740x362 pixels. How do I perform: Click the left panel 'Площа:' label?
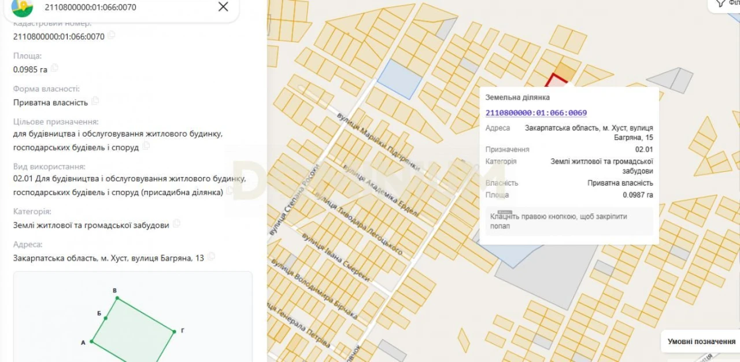pos(27,56)
